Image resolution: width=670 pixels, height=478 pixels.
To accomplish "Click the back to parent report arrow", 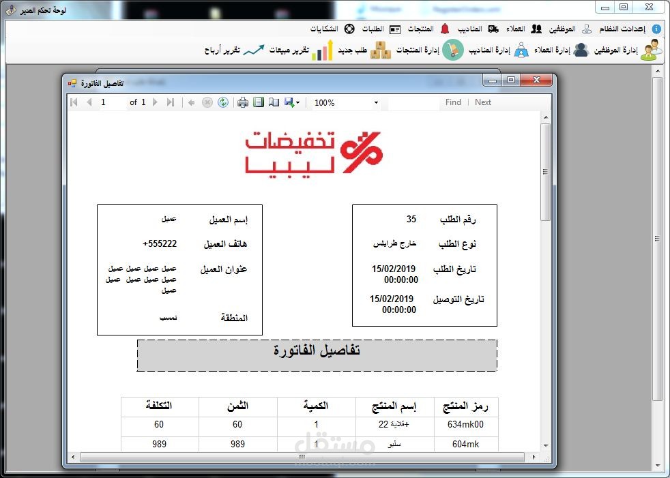I will tap(192, 102).
